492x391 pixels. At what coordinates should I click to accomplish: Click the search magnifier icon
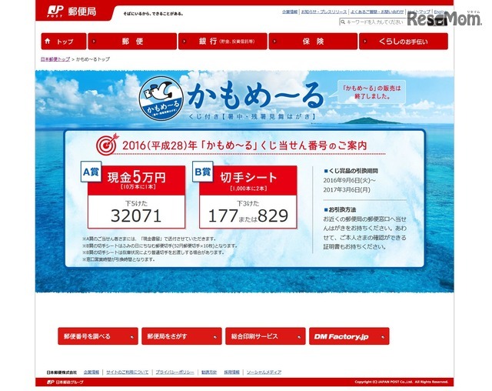pyautogui.click(x=343, y=22)
